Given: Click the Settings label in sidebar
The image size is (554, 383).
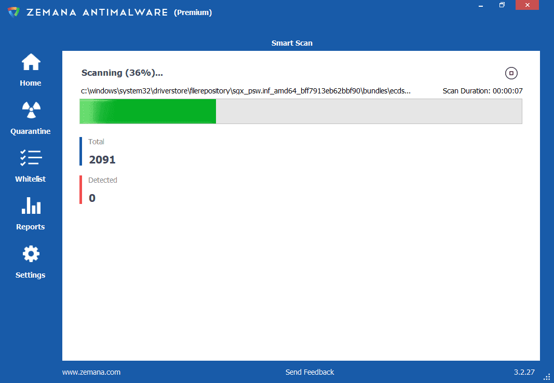Looking at the screenshot, I should 31,275.
